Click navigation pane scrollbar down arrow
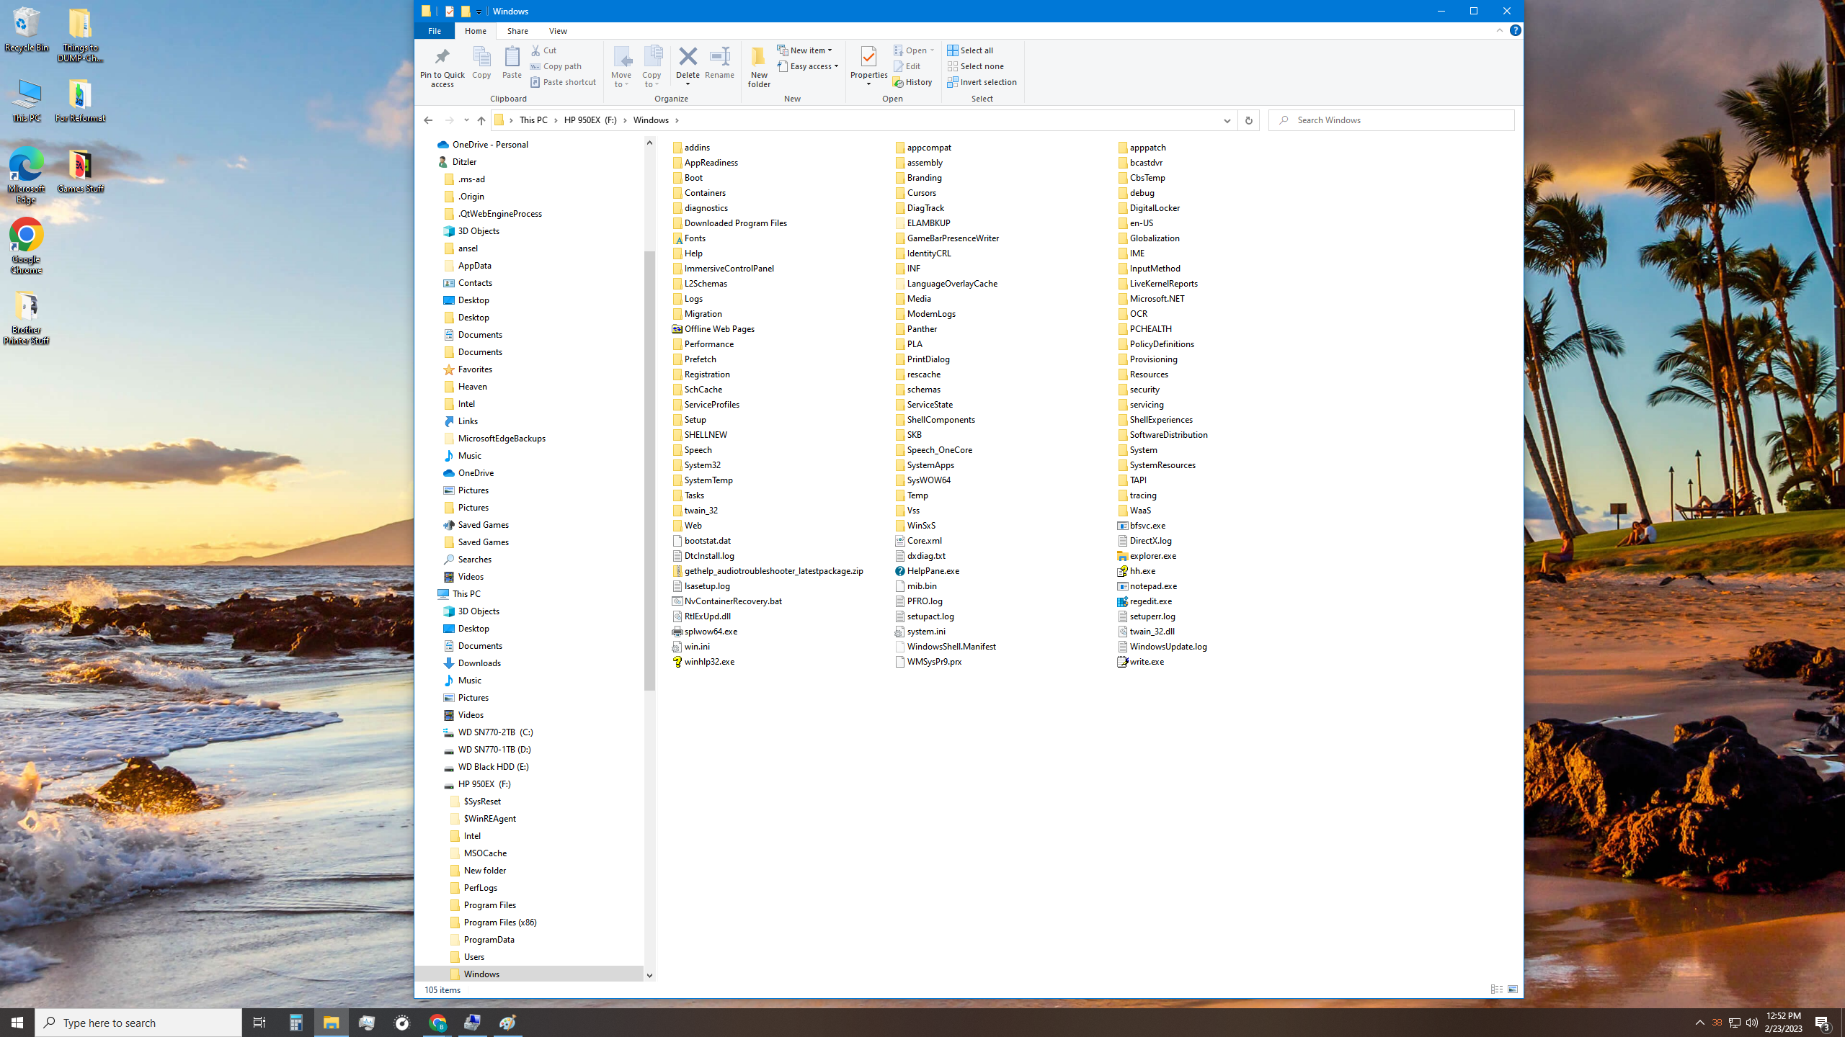Screen dimensions: 1845x1037 click(649, 976)
